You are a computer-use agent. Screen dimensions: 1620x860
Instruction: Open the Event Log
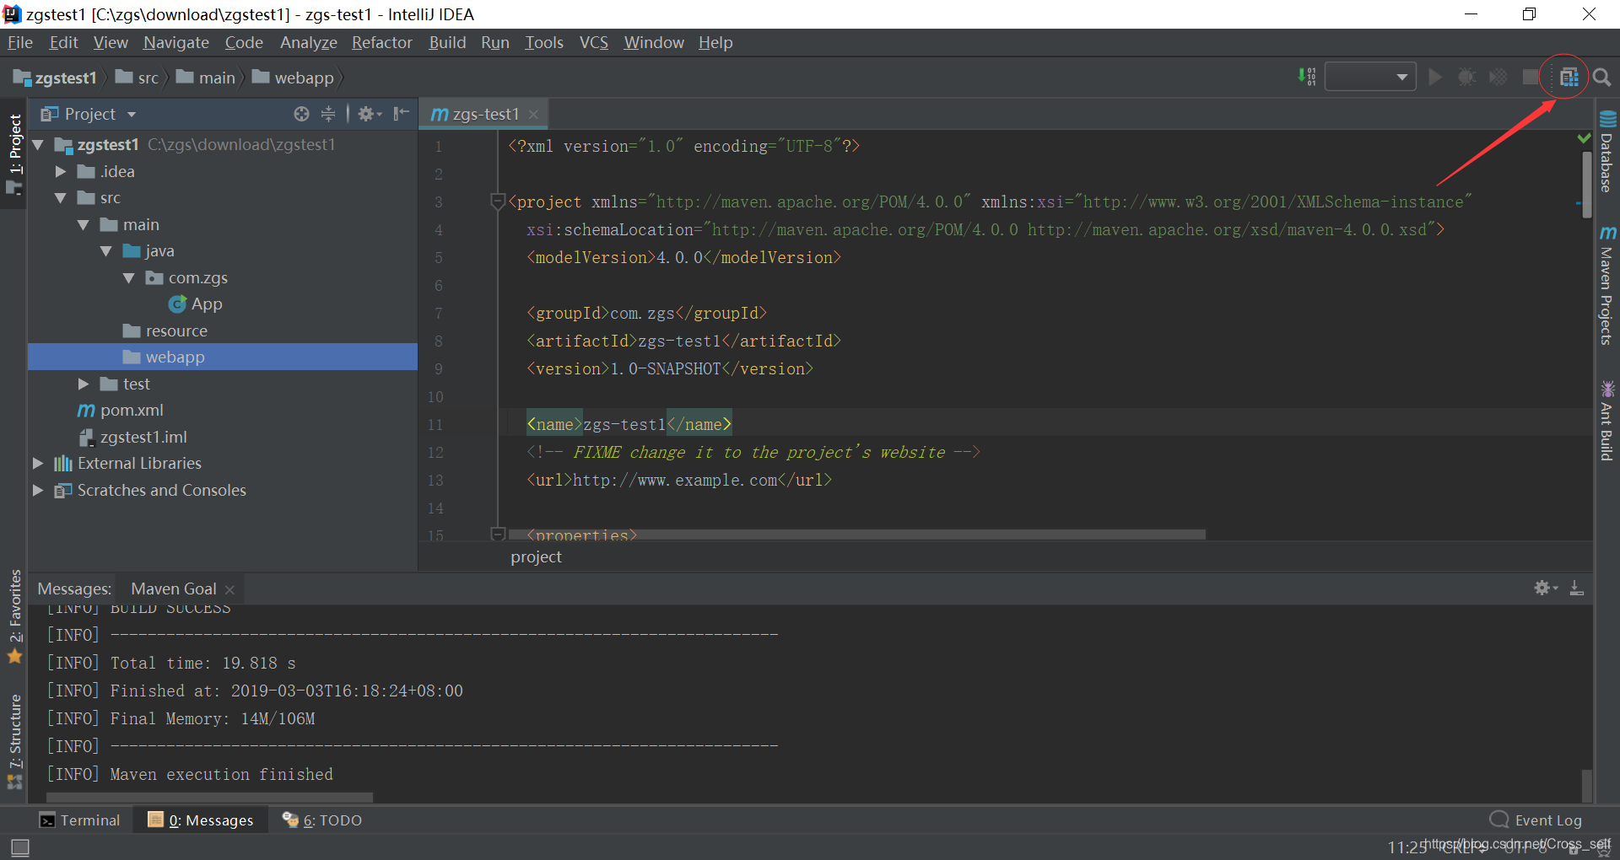coord(1536,820)
